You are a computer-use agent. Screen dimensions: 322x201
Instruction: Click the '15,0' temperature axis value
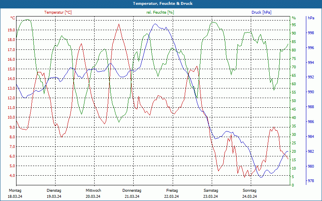tap(11, 69)
